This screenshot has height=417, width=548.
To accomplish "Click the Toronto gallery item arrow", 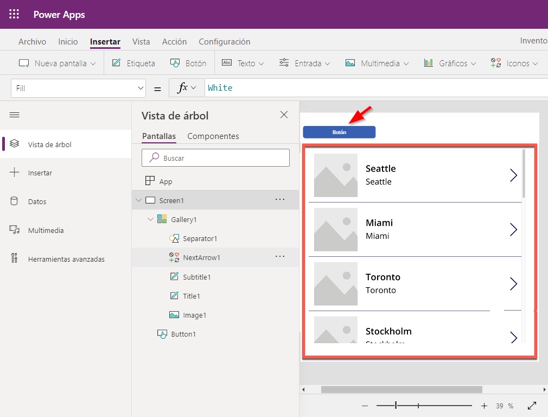I will click(513, 284).
